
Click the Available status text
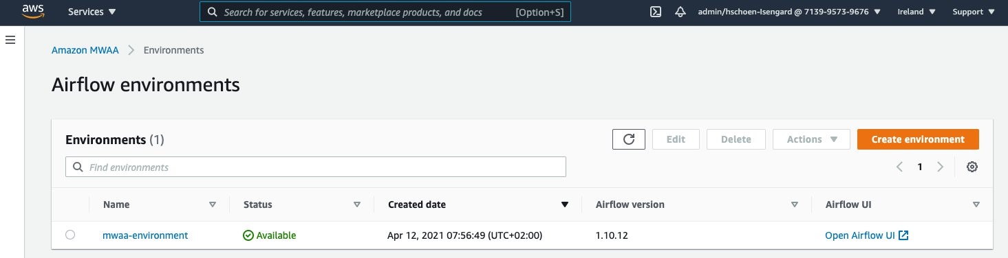[276, 235]
